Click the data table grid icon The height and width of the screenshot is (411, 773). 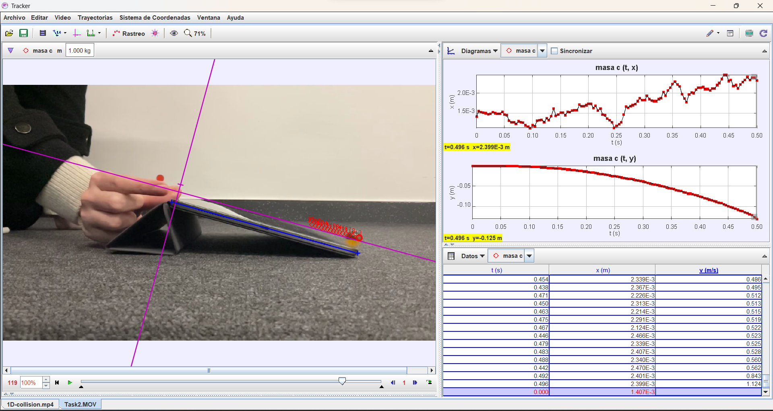point(451,256)
